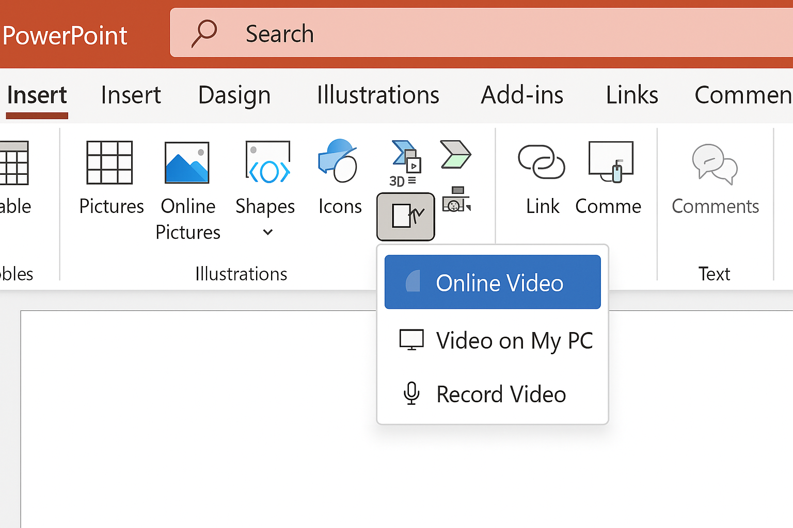Select Record Video menu entry
The width and height of the screenshot is (793, 528).
(493, 394)
